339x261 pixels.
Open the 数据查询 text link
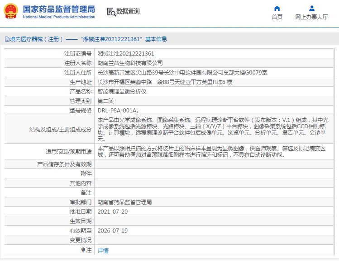pyautogui.click(x=128, y=11)
